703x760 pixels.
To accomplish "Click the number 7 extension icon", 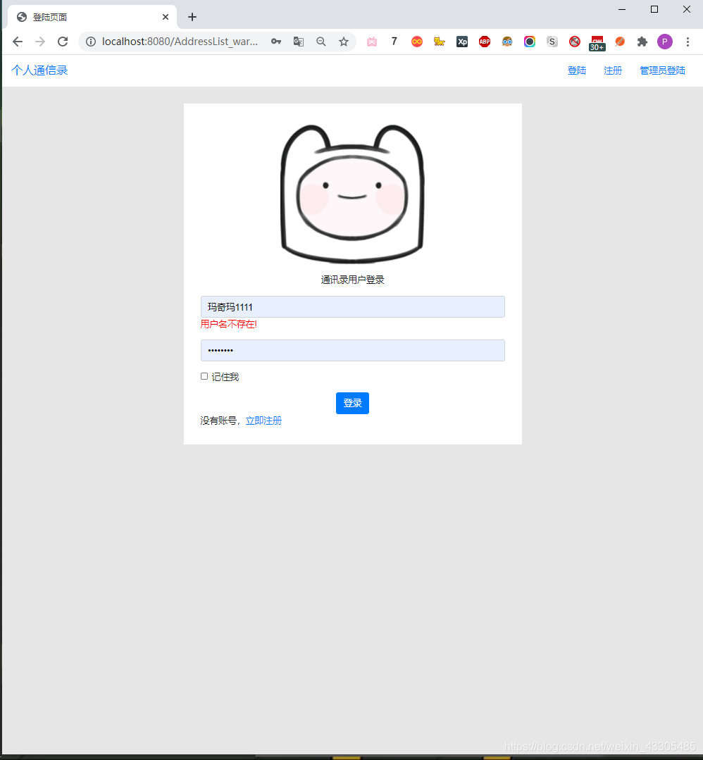I will 394,42.
